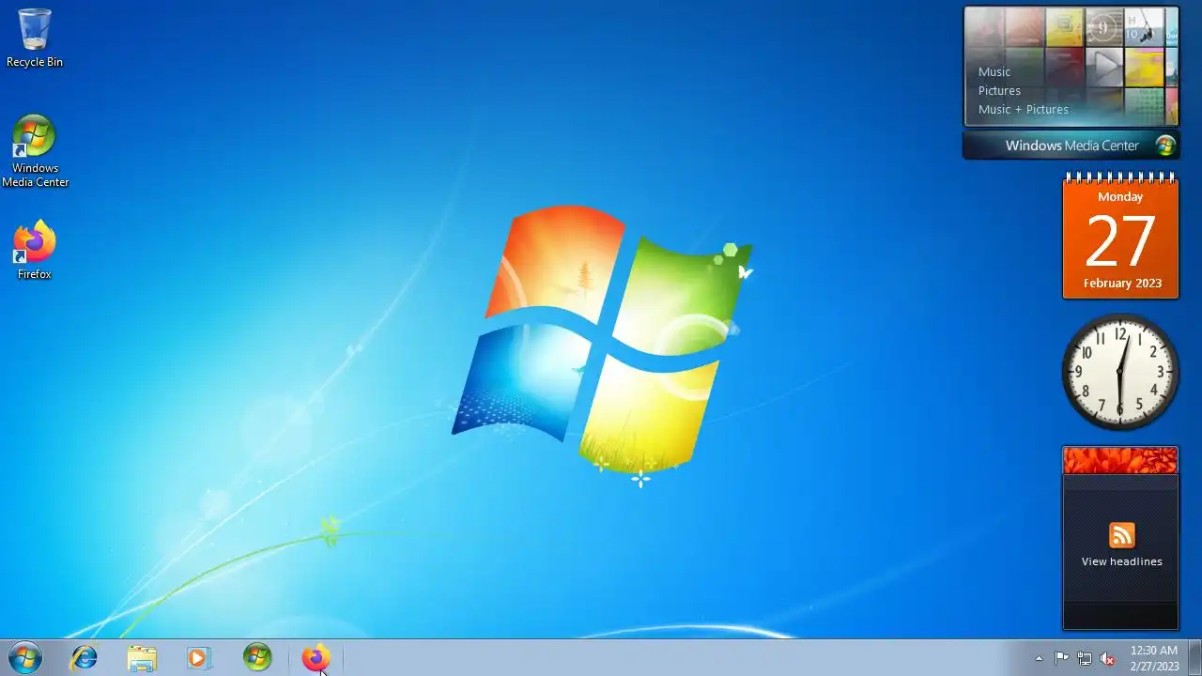Click the analog clock gadget
Viewport: 1202px width, 676px height.
[1120, 372]
